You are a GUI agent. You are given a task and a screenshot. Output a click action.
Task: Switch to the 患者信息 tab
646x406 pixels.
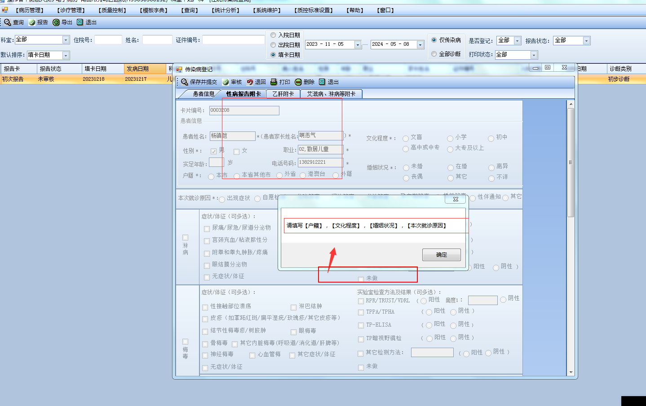[x=204, y=94]
